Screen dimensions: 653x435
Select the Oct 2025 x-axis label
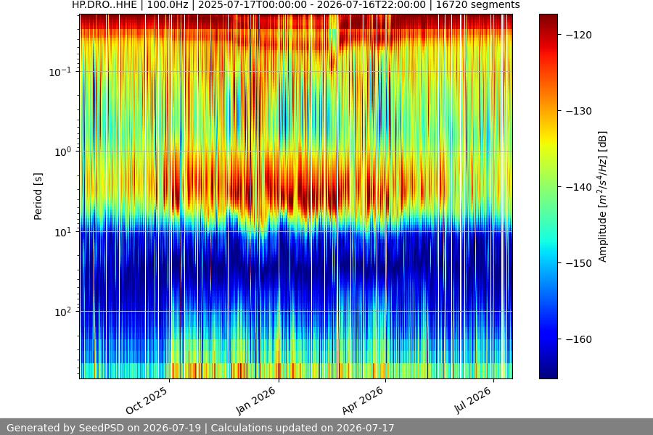click(x=147, y=400)
